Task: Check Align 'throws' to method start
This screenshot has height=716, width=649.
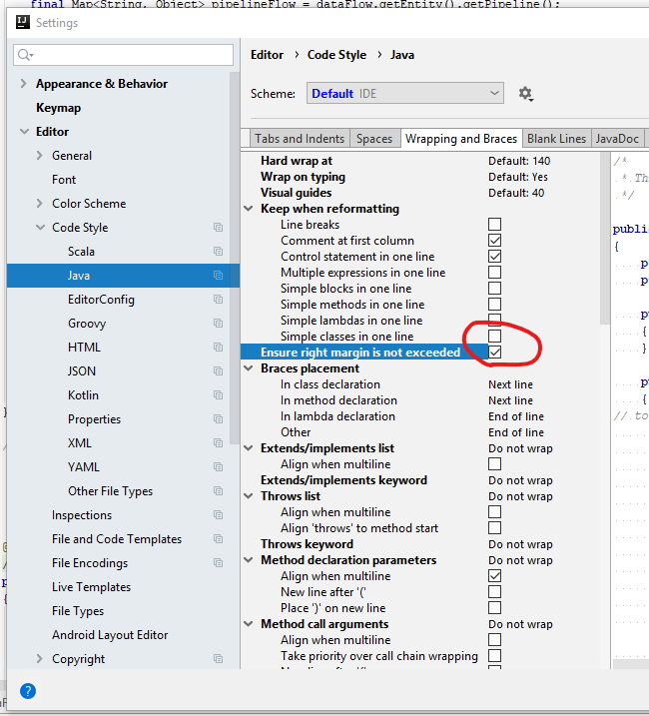Action: (494, 528)
